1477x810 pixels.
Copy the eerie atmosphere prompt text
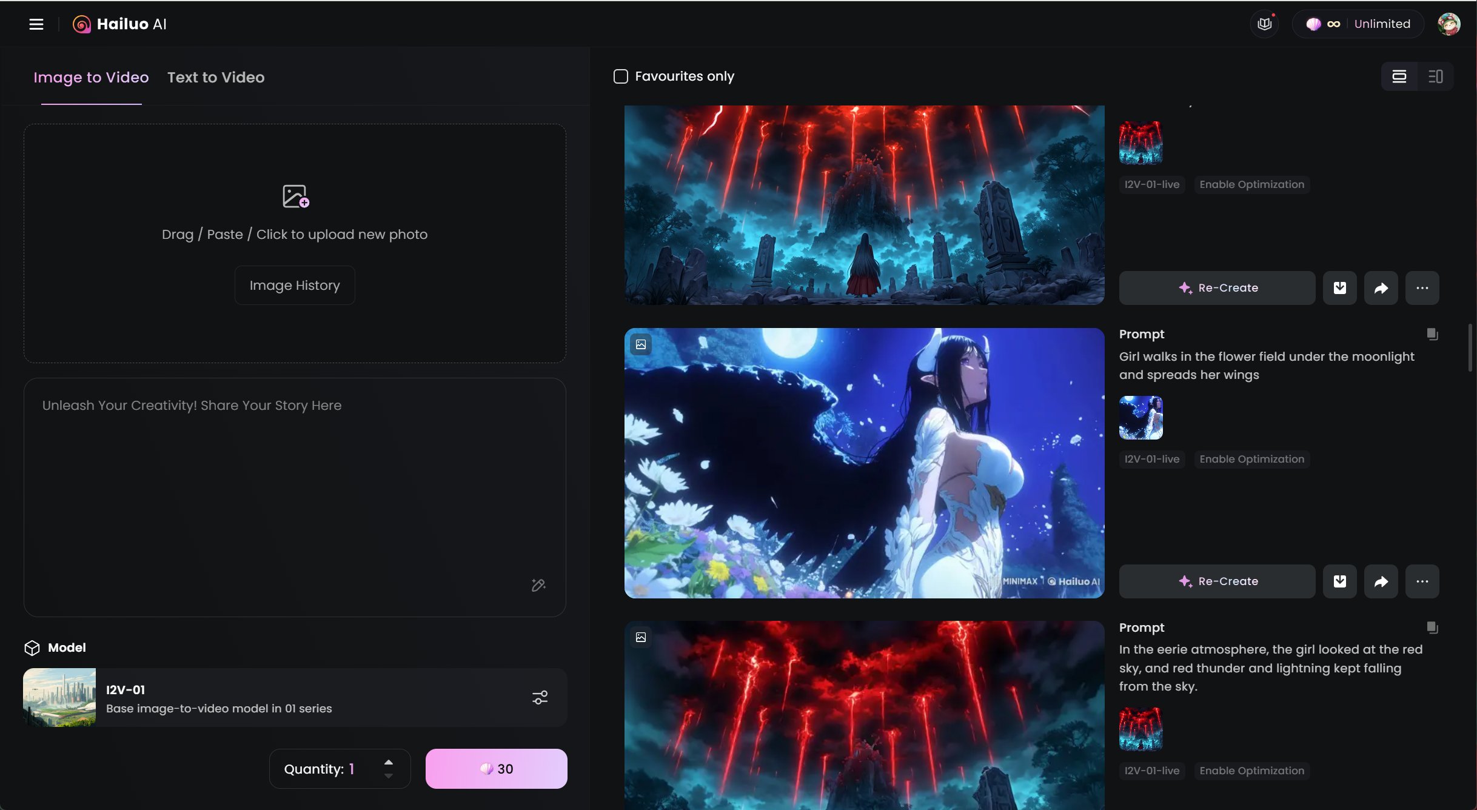coord(1432,628)
